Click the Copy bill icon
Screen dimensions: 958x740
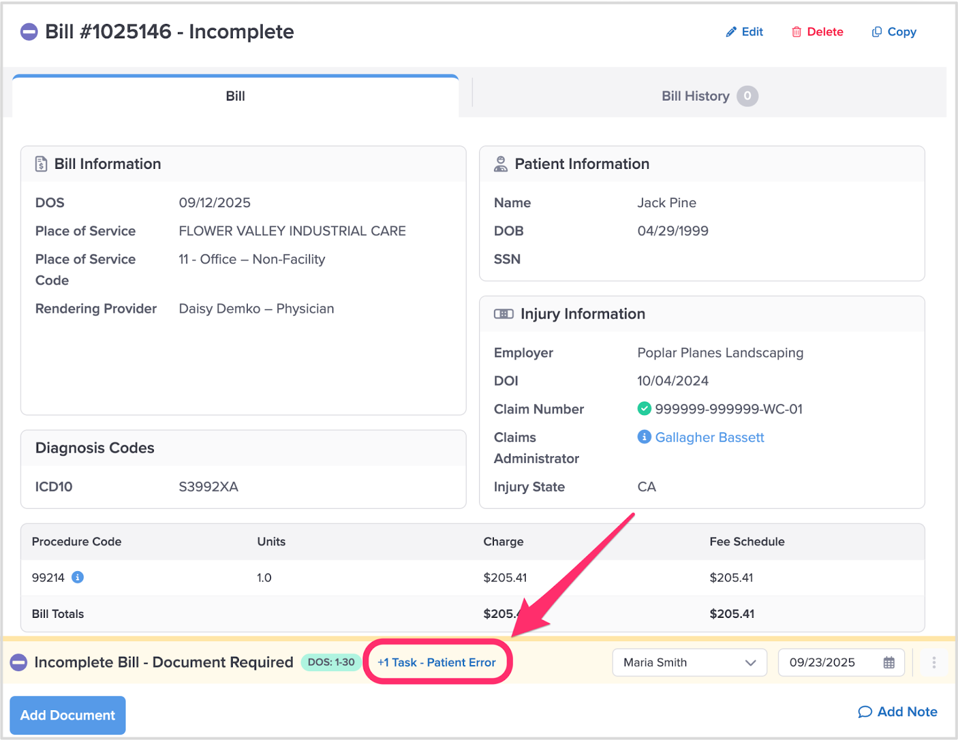click(877, 32)
